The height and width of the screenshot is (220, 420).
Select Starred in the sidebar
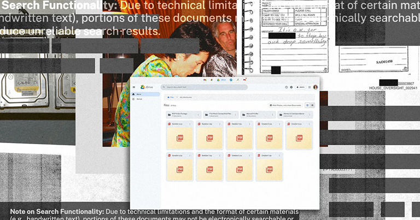pos(138,99)
